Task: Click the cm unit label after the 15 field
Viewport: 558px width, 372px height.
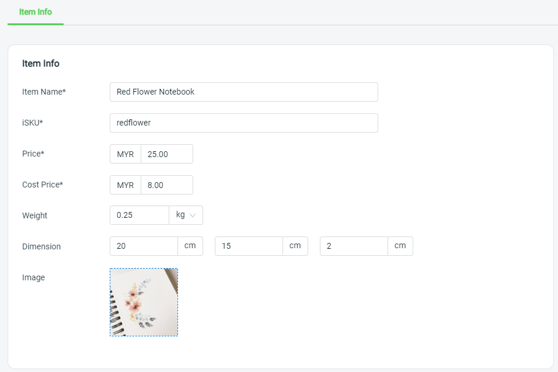Action: (295, 246)
